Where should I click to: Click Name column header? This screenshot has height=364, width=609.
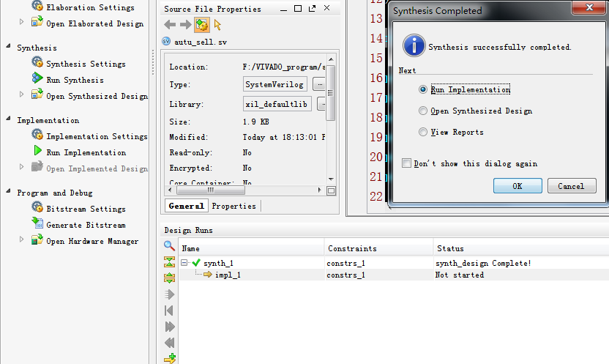click(x=252, y=248)
